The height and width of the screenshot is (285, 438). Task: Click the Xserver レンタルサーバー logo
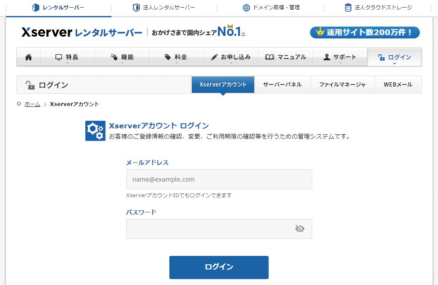tap(82, 33)
